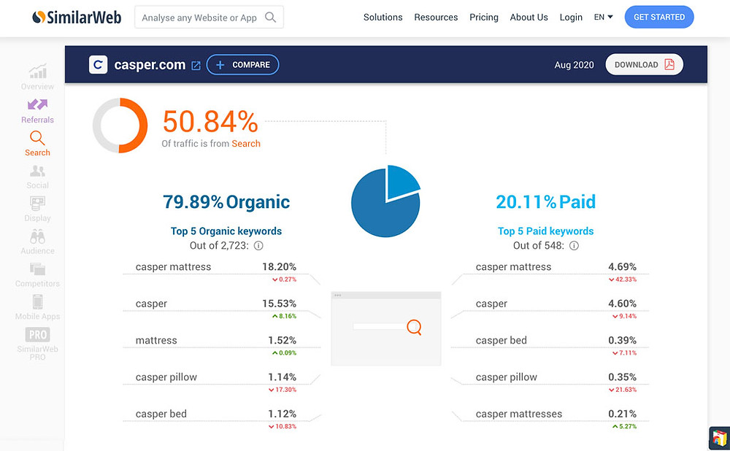Select organic keyword casper bed
Screen dimensions: 730x451
[x=161, y=414]
